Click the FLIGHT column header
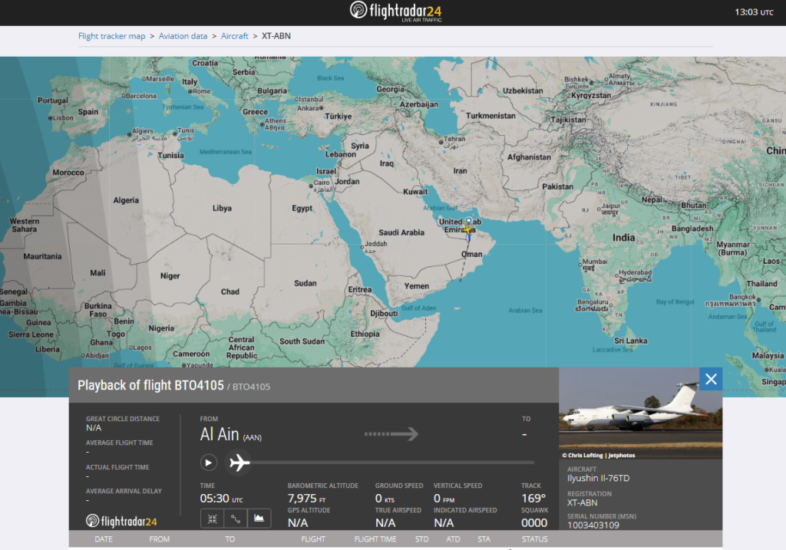Image resolution: width=786 pixels, height=550 pixels. tap(313, 539)
